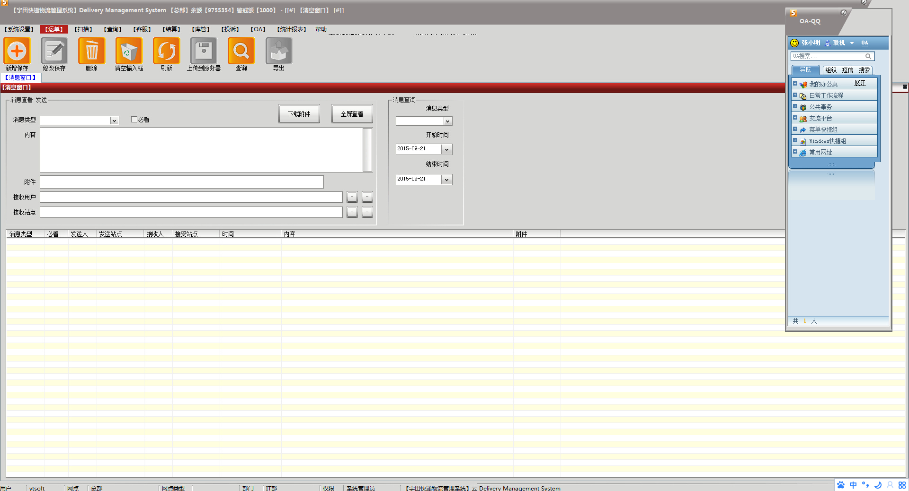
Task: Open the 结束时间 date dropdown
Action: pyautogui.click(x=446, y=180)
